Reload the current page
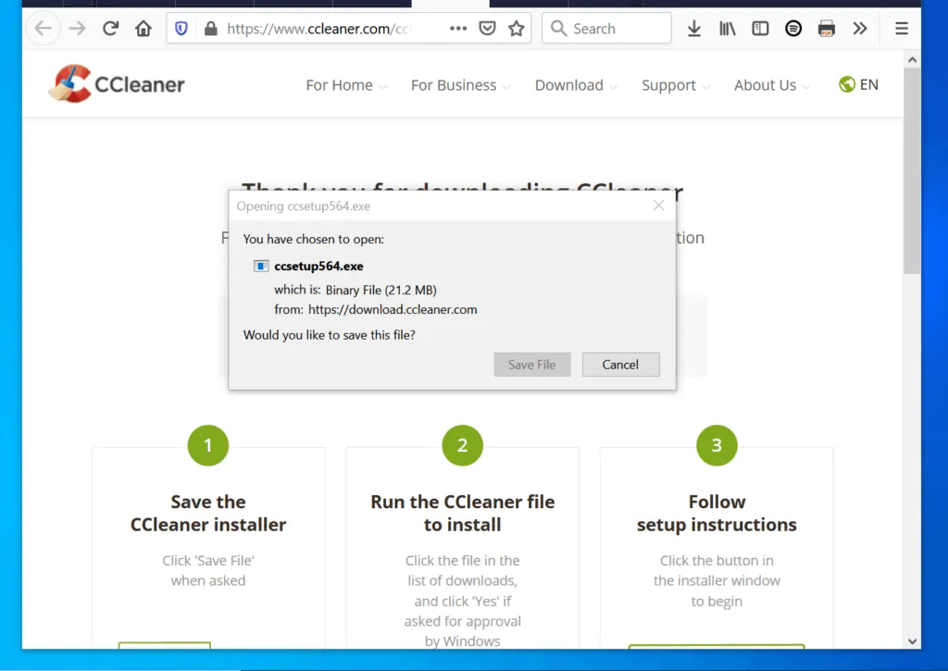The height and width of the screenshot is (671, 948). click(x=110, y=28)
